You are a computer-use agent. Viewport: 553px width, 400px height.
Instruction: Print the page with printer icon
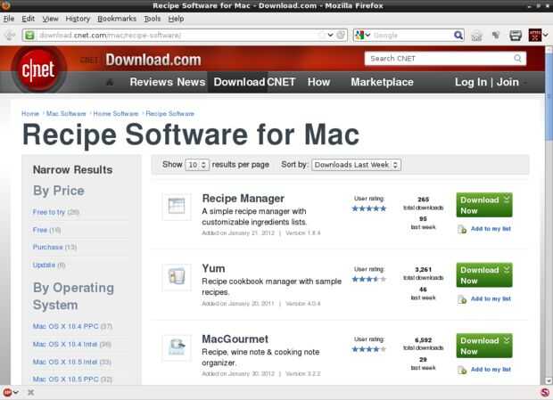tap(516, 36)
